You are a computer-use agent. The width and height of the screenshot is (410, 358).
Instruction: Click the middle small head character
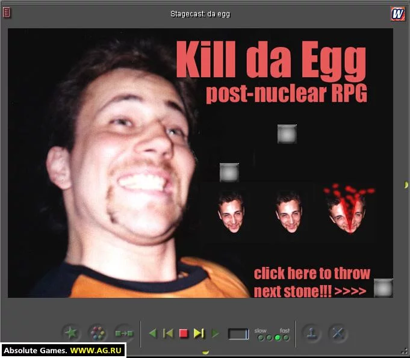coord(289,212)
